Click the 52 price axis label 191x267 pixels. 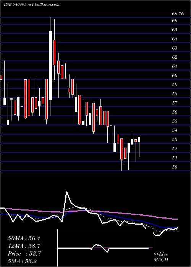coord(175,149)
